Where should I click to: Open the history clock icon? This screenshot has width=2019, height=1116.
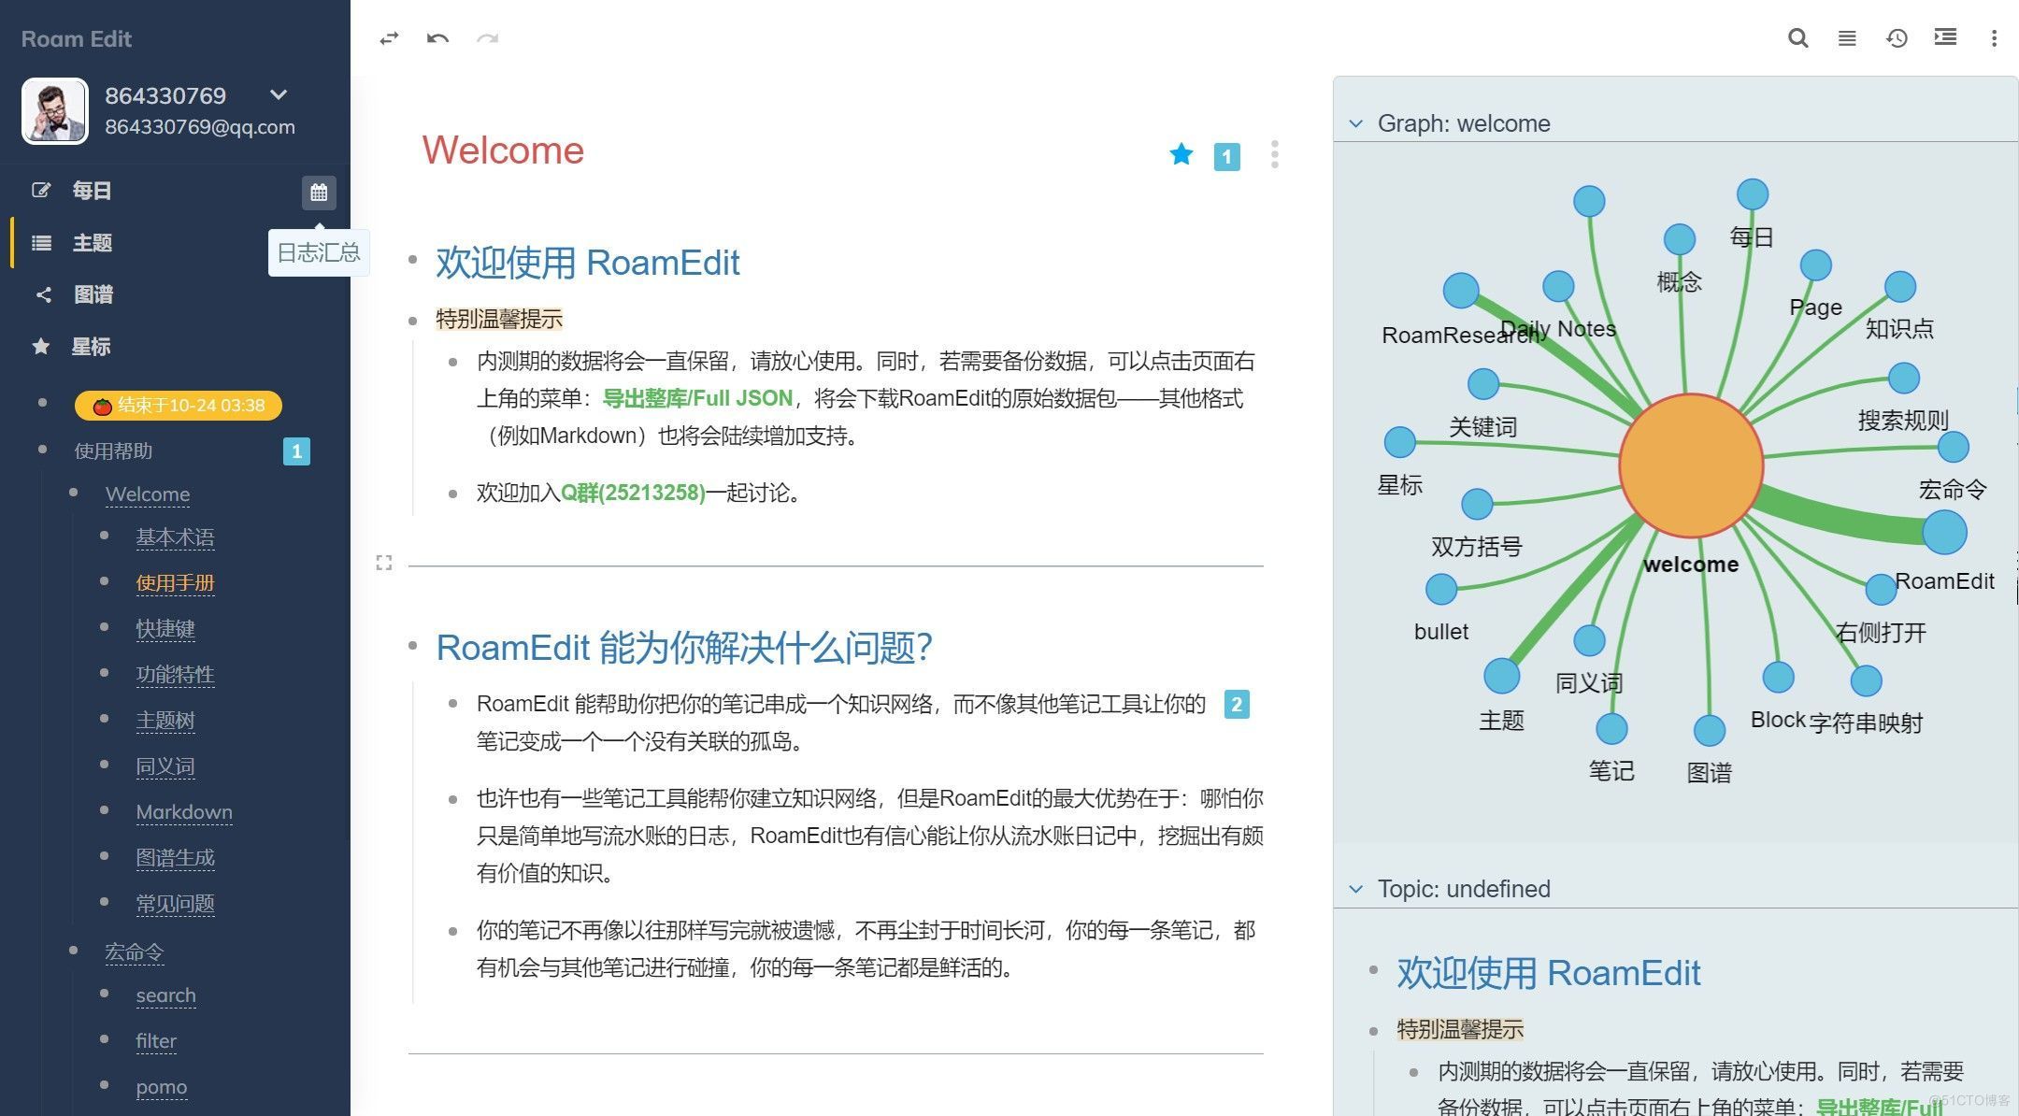[1897, 38]
